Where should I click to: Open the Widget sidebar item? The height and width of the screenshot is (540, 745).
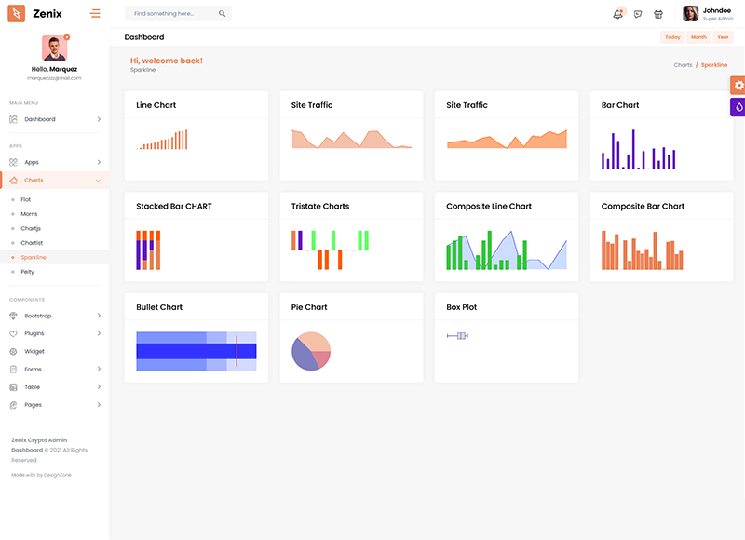coord(34,351)
